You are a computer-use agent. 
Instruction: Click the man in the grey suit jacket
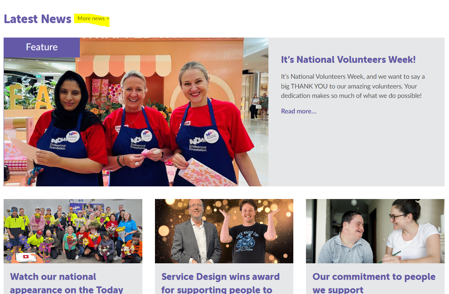pos(196,235)
